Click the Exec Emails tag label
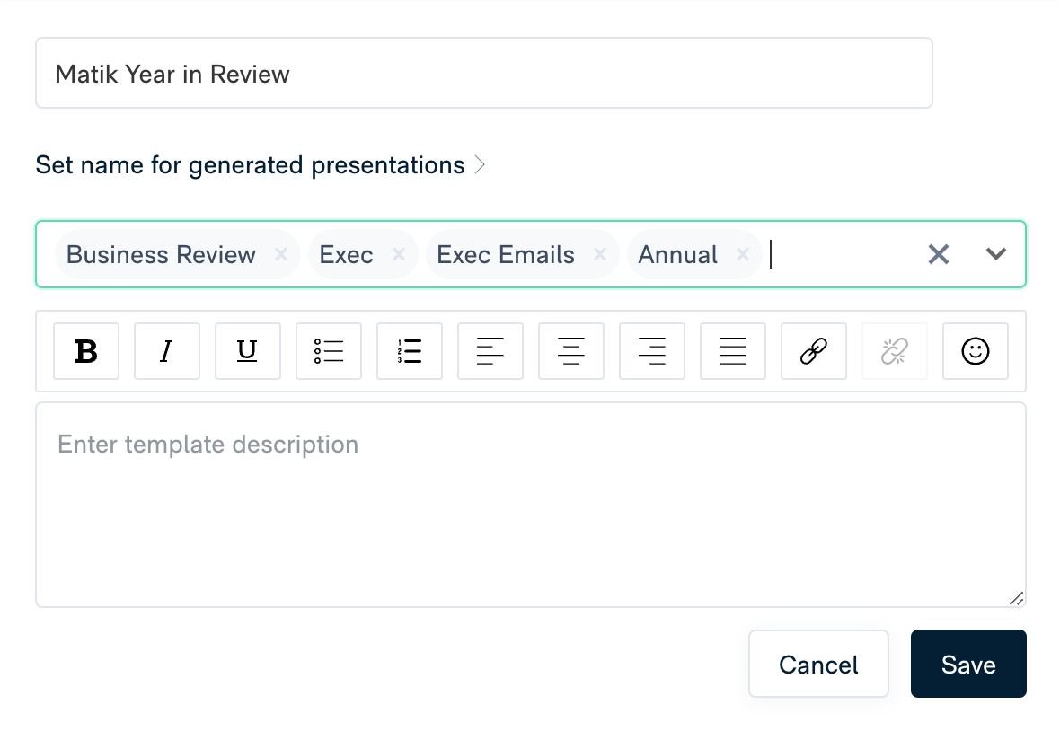 point(506,255)
